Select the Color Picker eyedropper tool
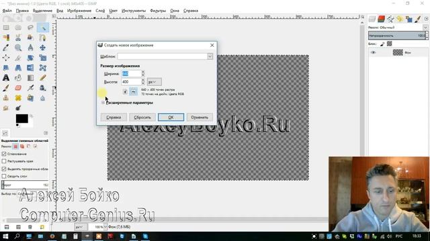This screenshot has width=430, height=241. [6, 48]
